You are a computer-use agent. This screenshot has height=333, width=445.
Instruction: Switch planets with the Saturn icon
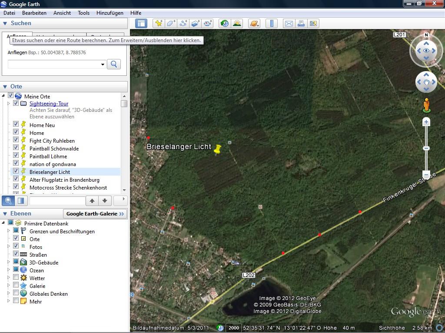[x=254, y=23]
